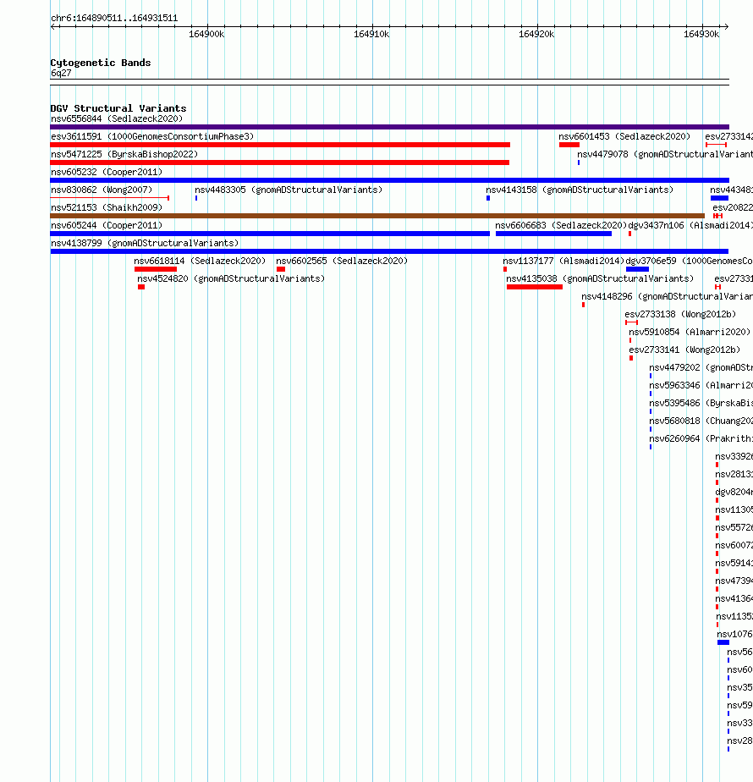The height and width of the screenshot is (782, 753).
Task: Open variant label nsv521153 (Shaikh2009)
Action: (x=107, y=207)
